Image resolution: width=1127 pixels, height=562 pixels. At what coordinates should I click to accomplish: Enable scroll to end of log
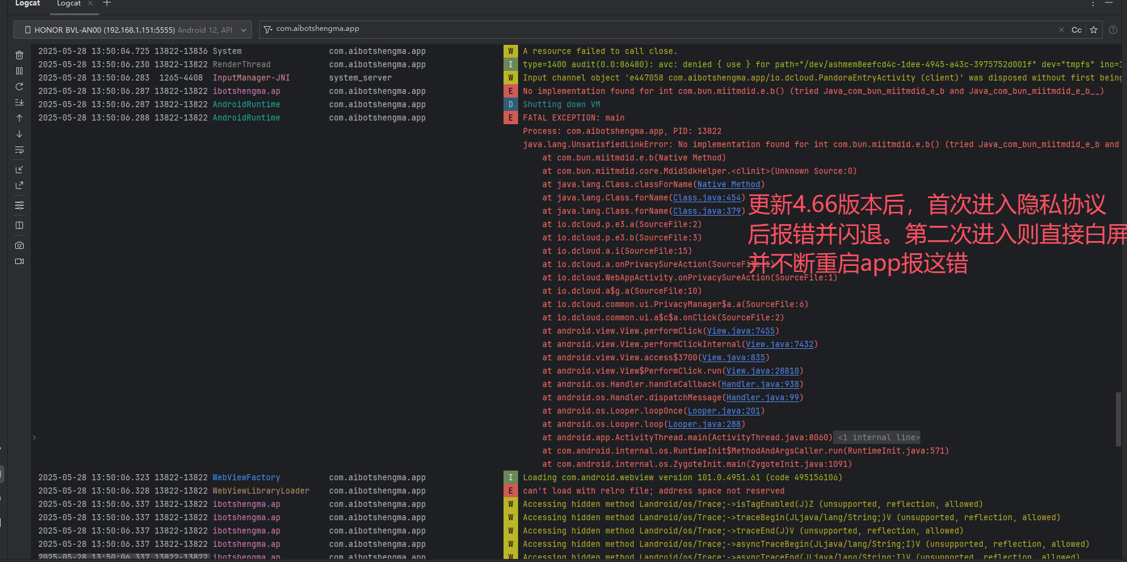pos(19,102)
